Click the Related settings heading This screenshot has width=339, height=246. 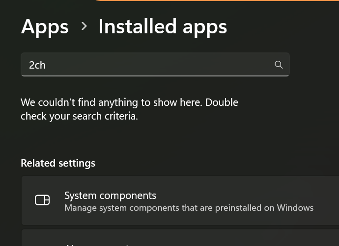point(58,163)
